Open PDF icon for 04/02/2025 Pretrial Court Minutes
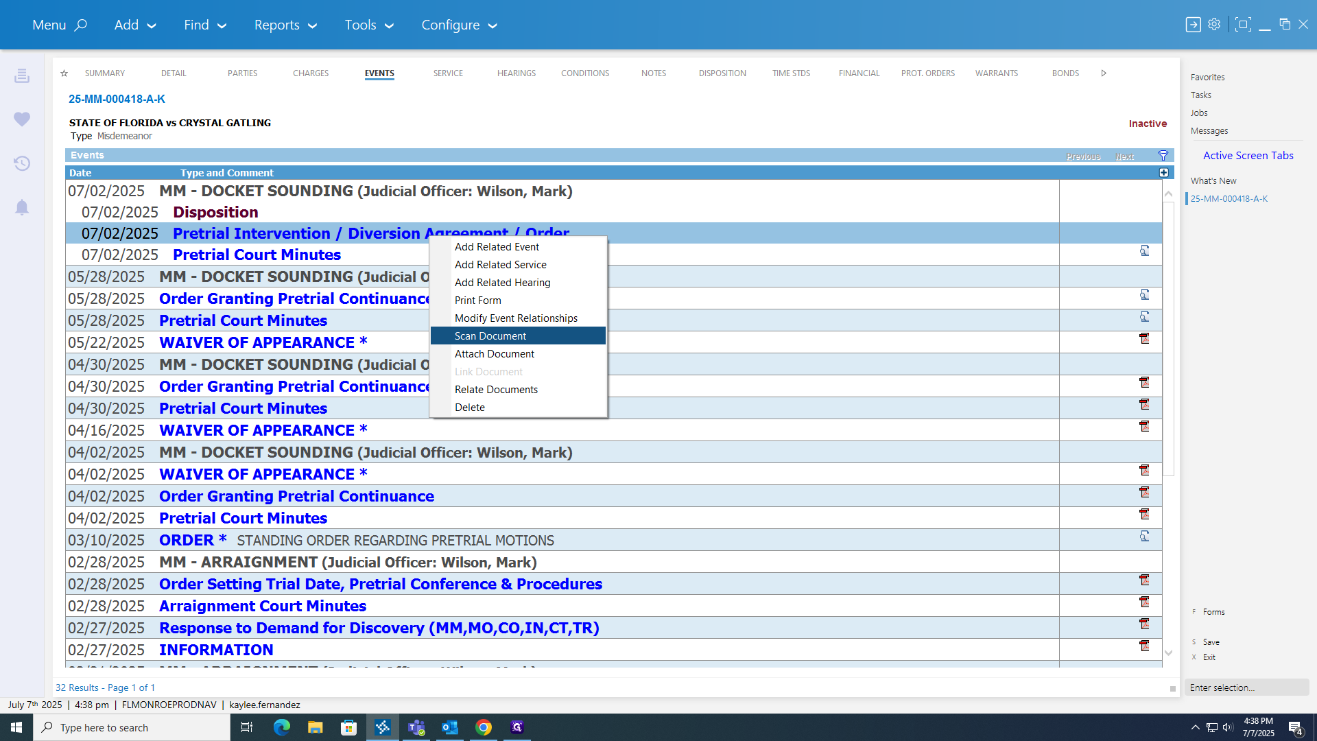Screen dimensions: 1317x741 coord(1144,515)
